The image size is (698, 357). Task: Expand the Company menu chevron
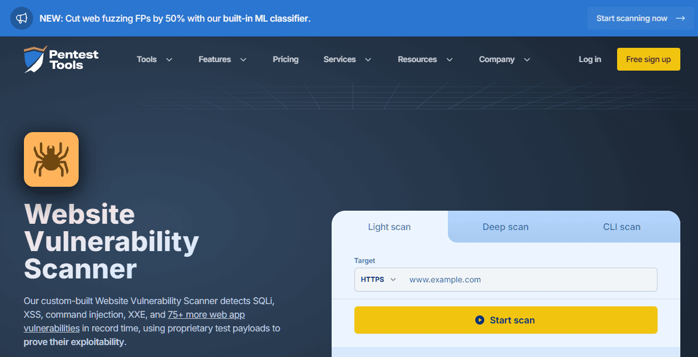coord(527,60)
